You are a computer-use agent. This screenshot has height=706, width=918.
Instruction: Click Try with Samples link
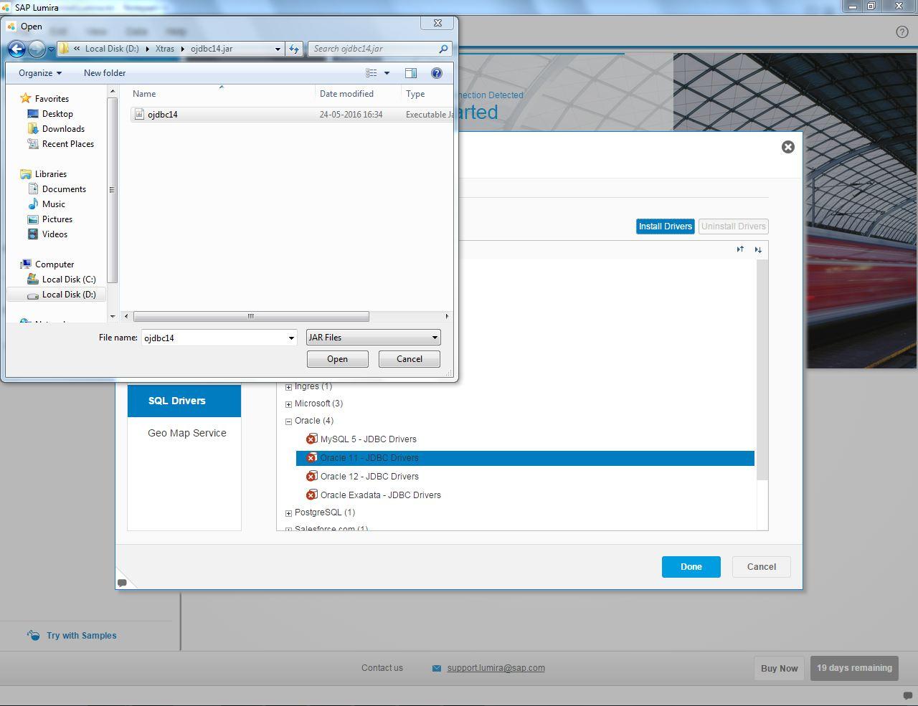click(81, 636)
